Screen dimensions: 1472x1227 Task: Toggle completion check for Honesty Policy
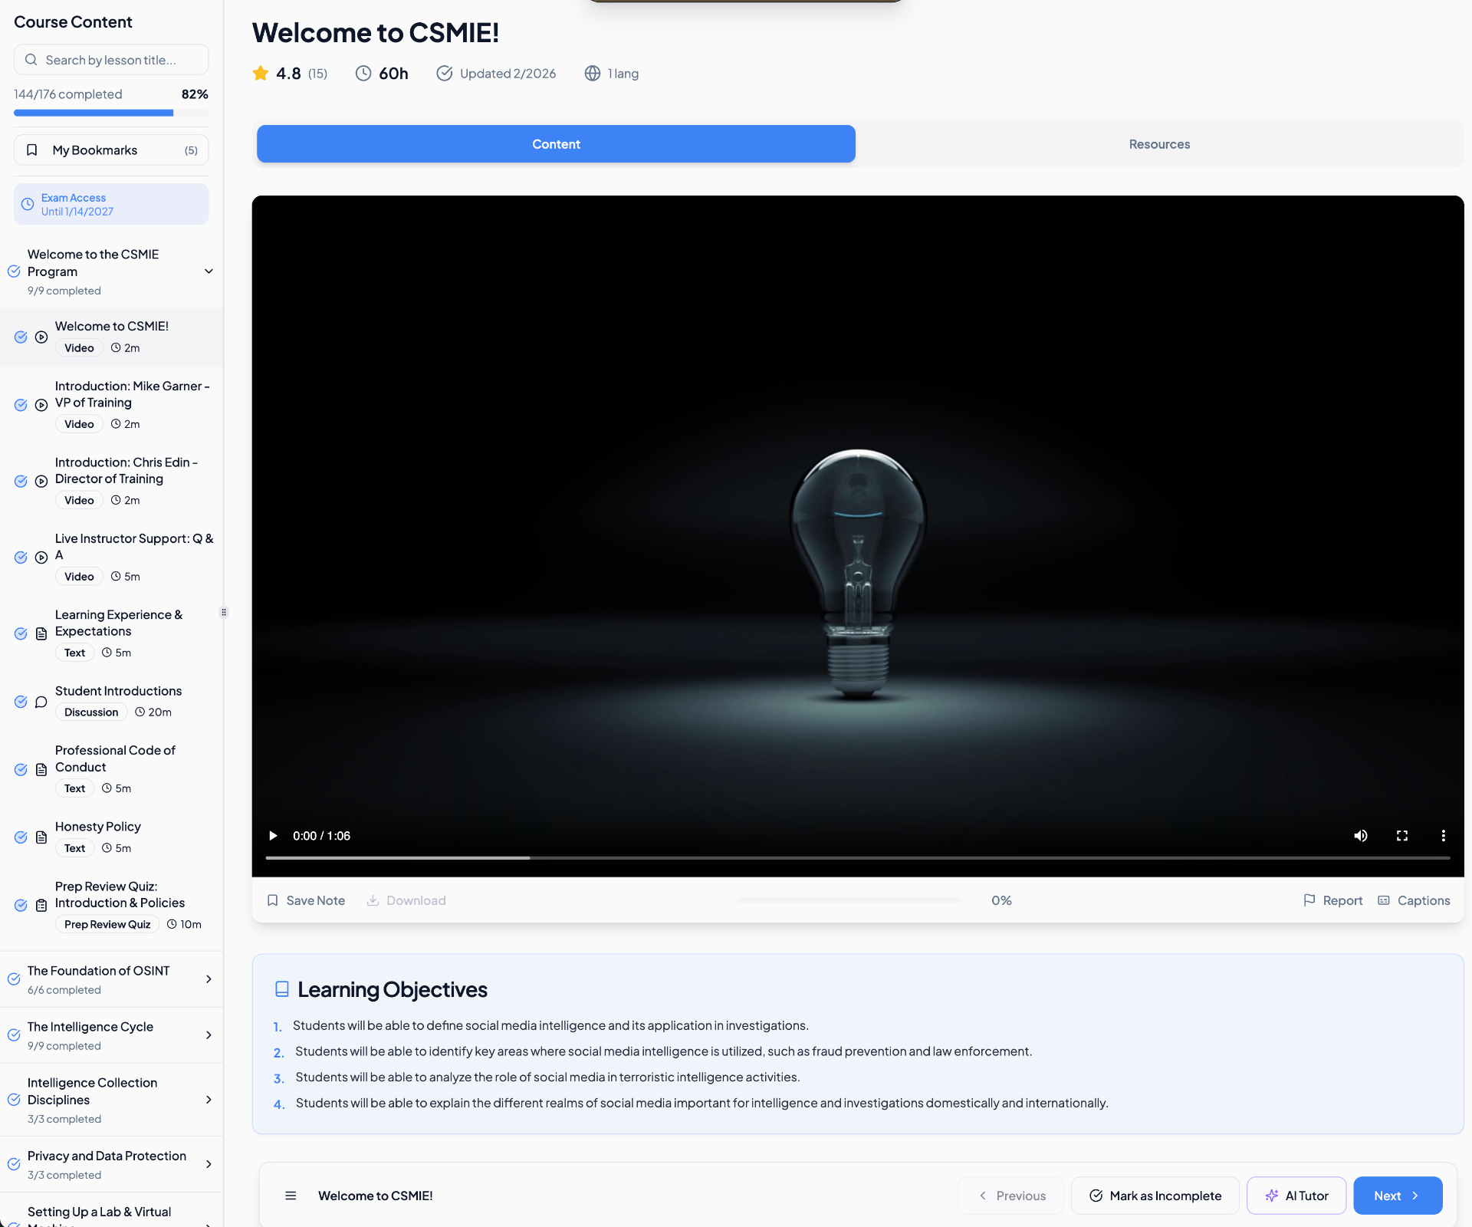pyautogui.click(x=21, y=837)
